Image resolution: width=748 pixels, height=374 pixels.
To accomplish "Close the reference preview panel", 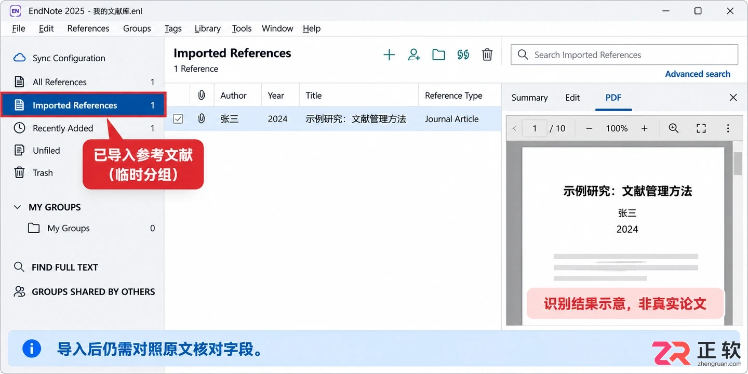I will (733, 98).
